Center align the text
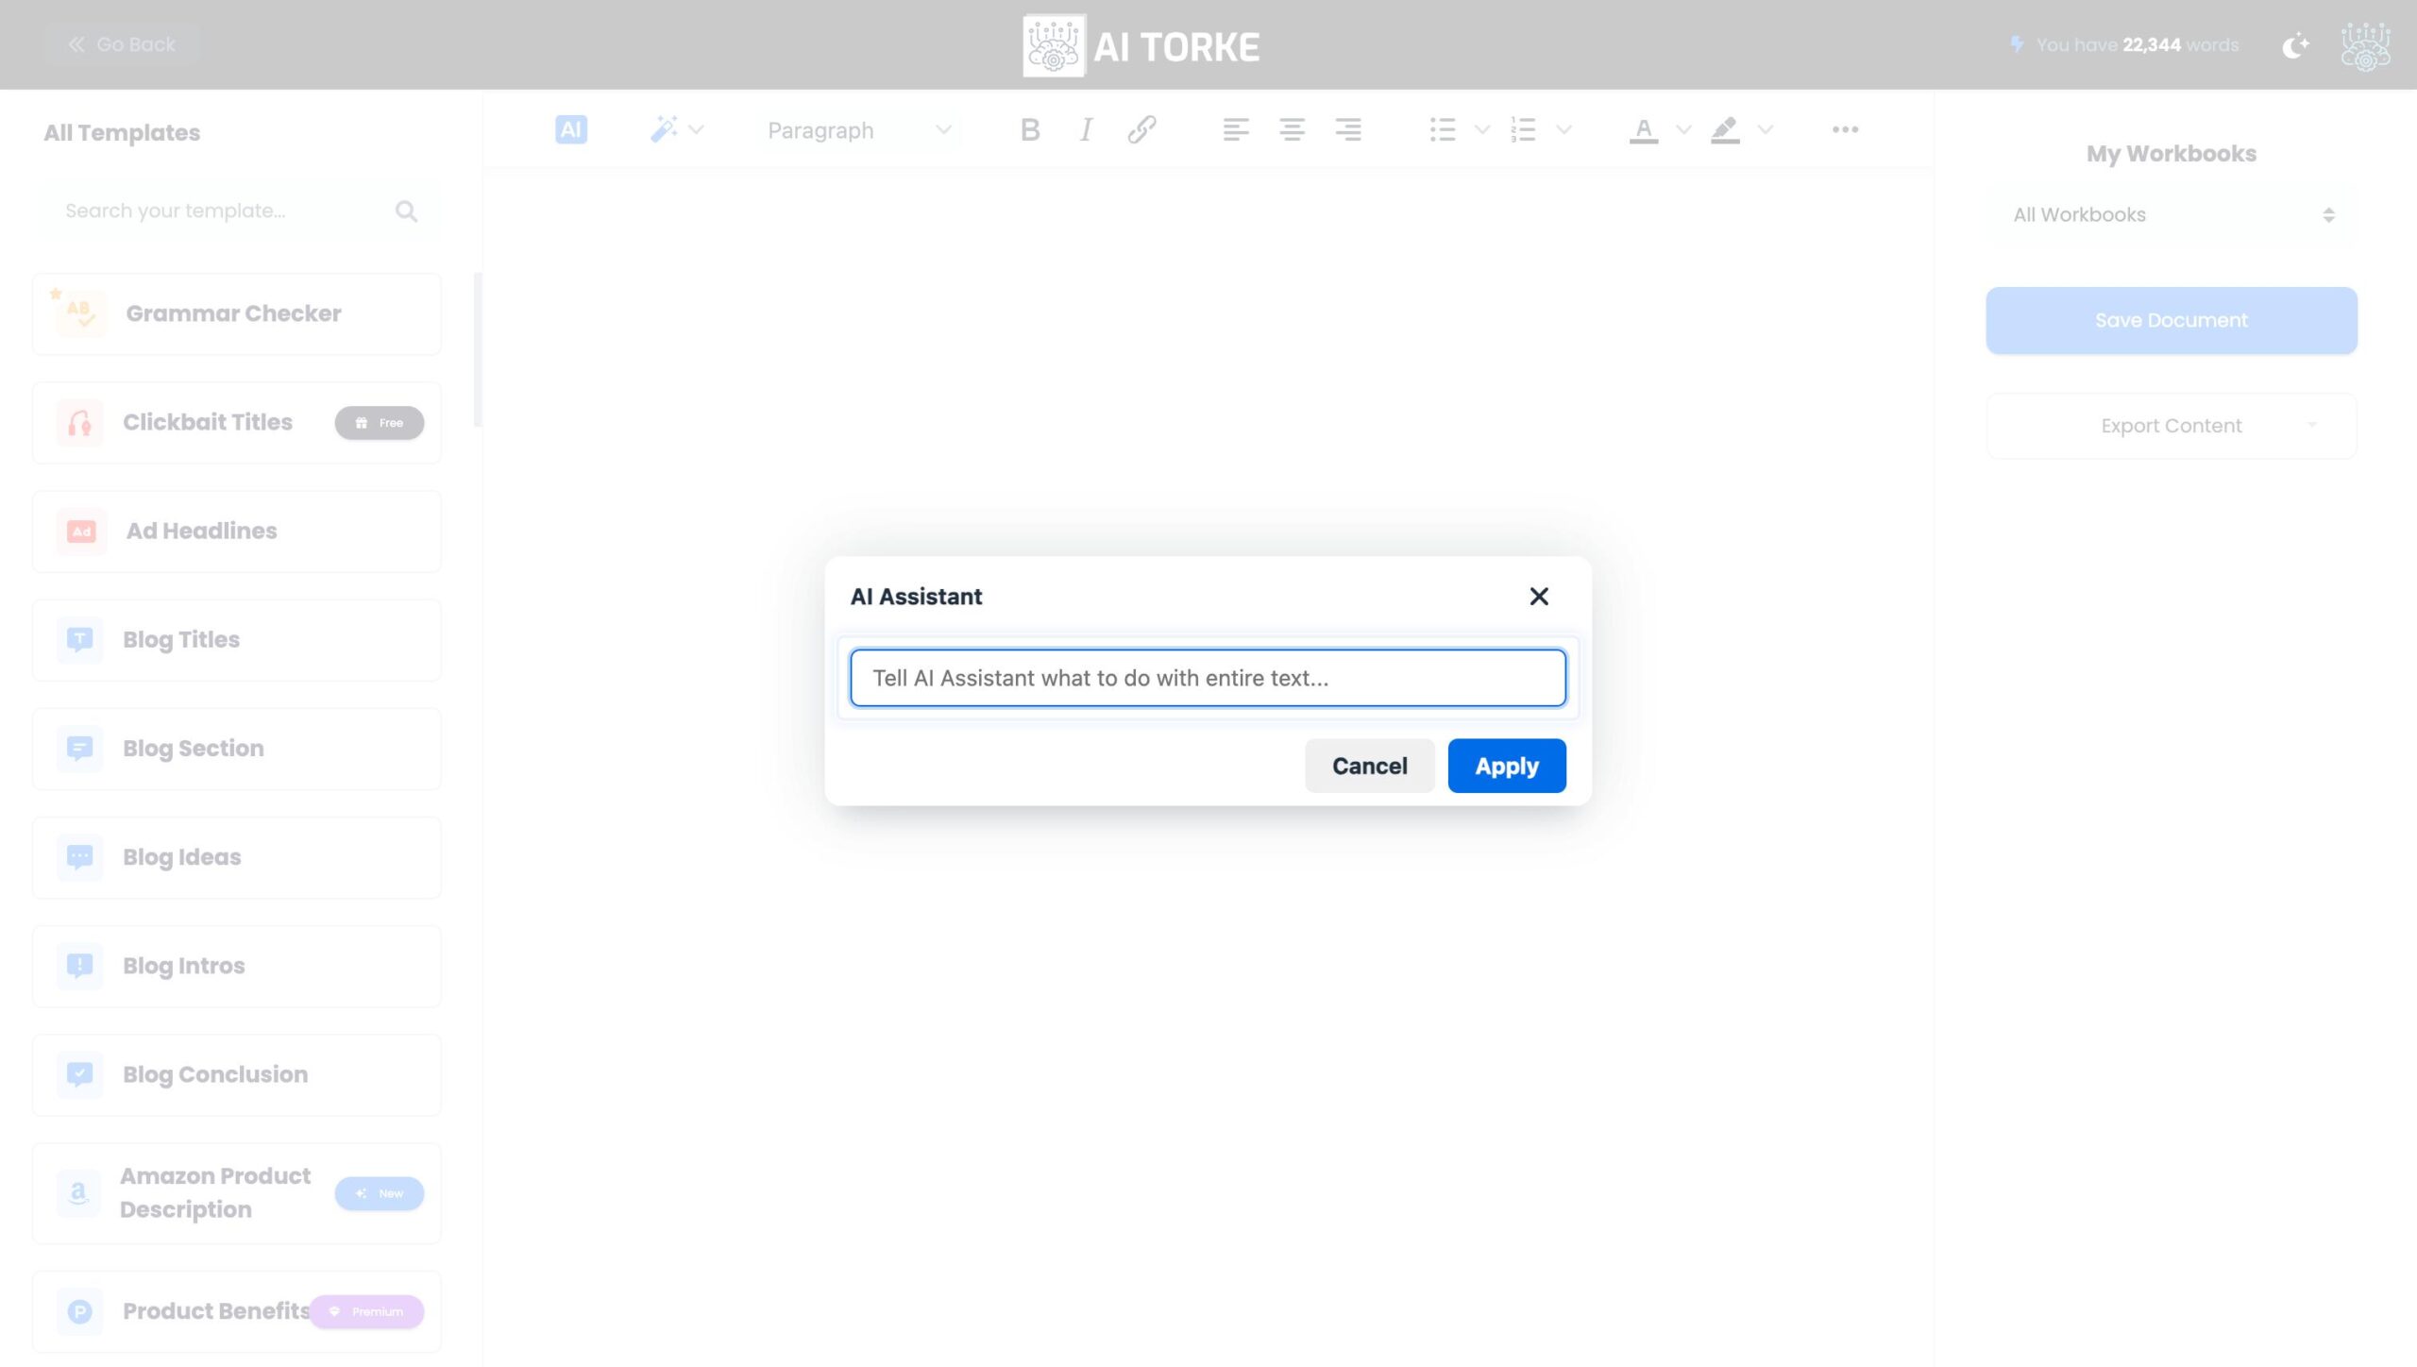2417x1367 pixels. click(x=1292, y=129)
